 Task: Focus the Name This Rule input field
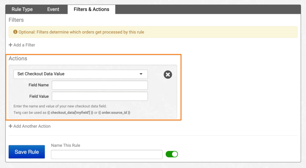pos(107,154)
